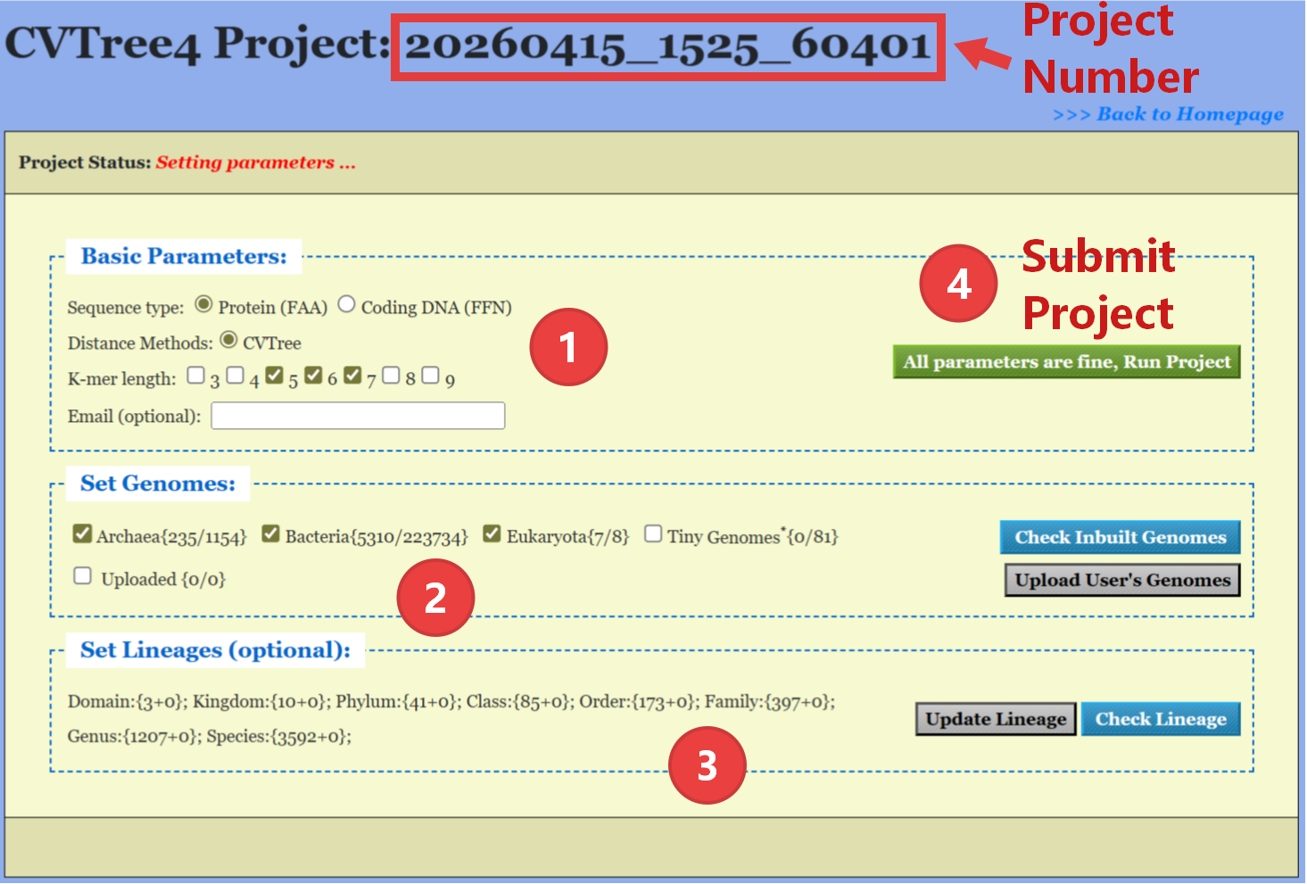The image size is (1307, 884).
Task: Click Upload User's Genomes button
Action: coord(1121,580)
